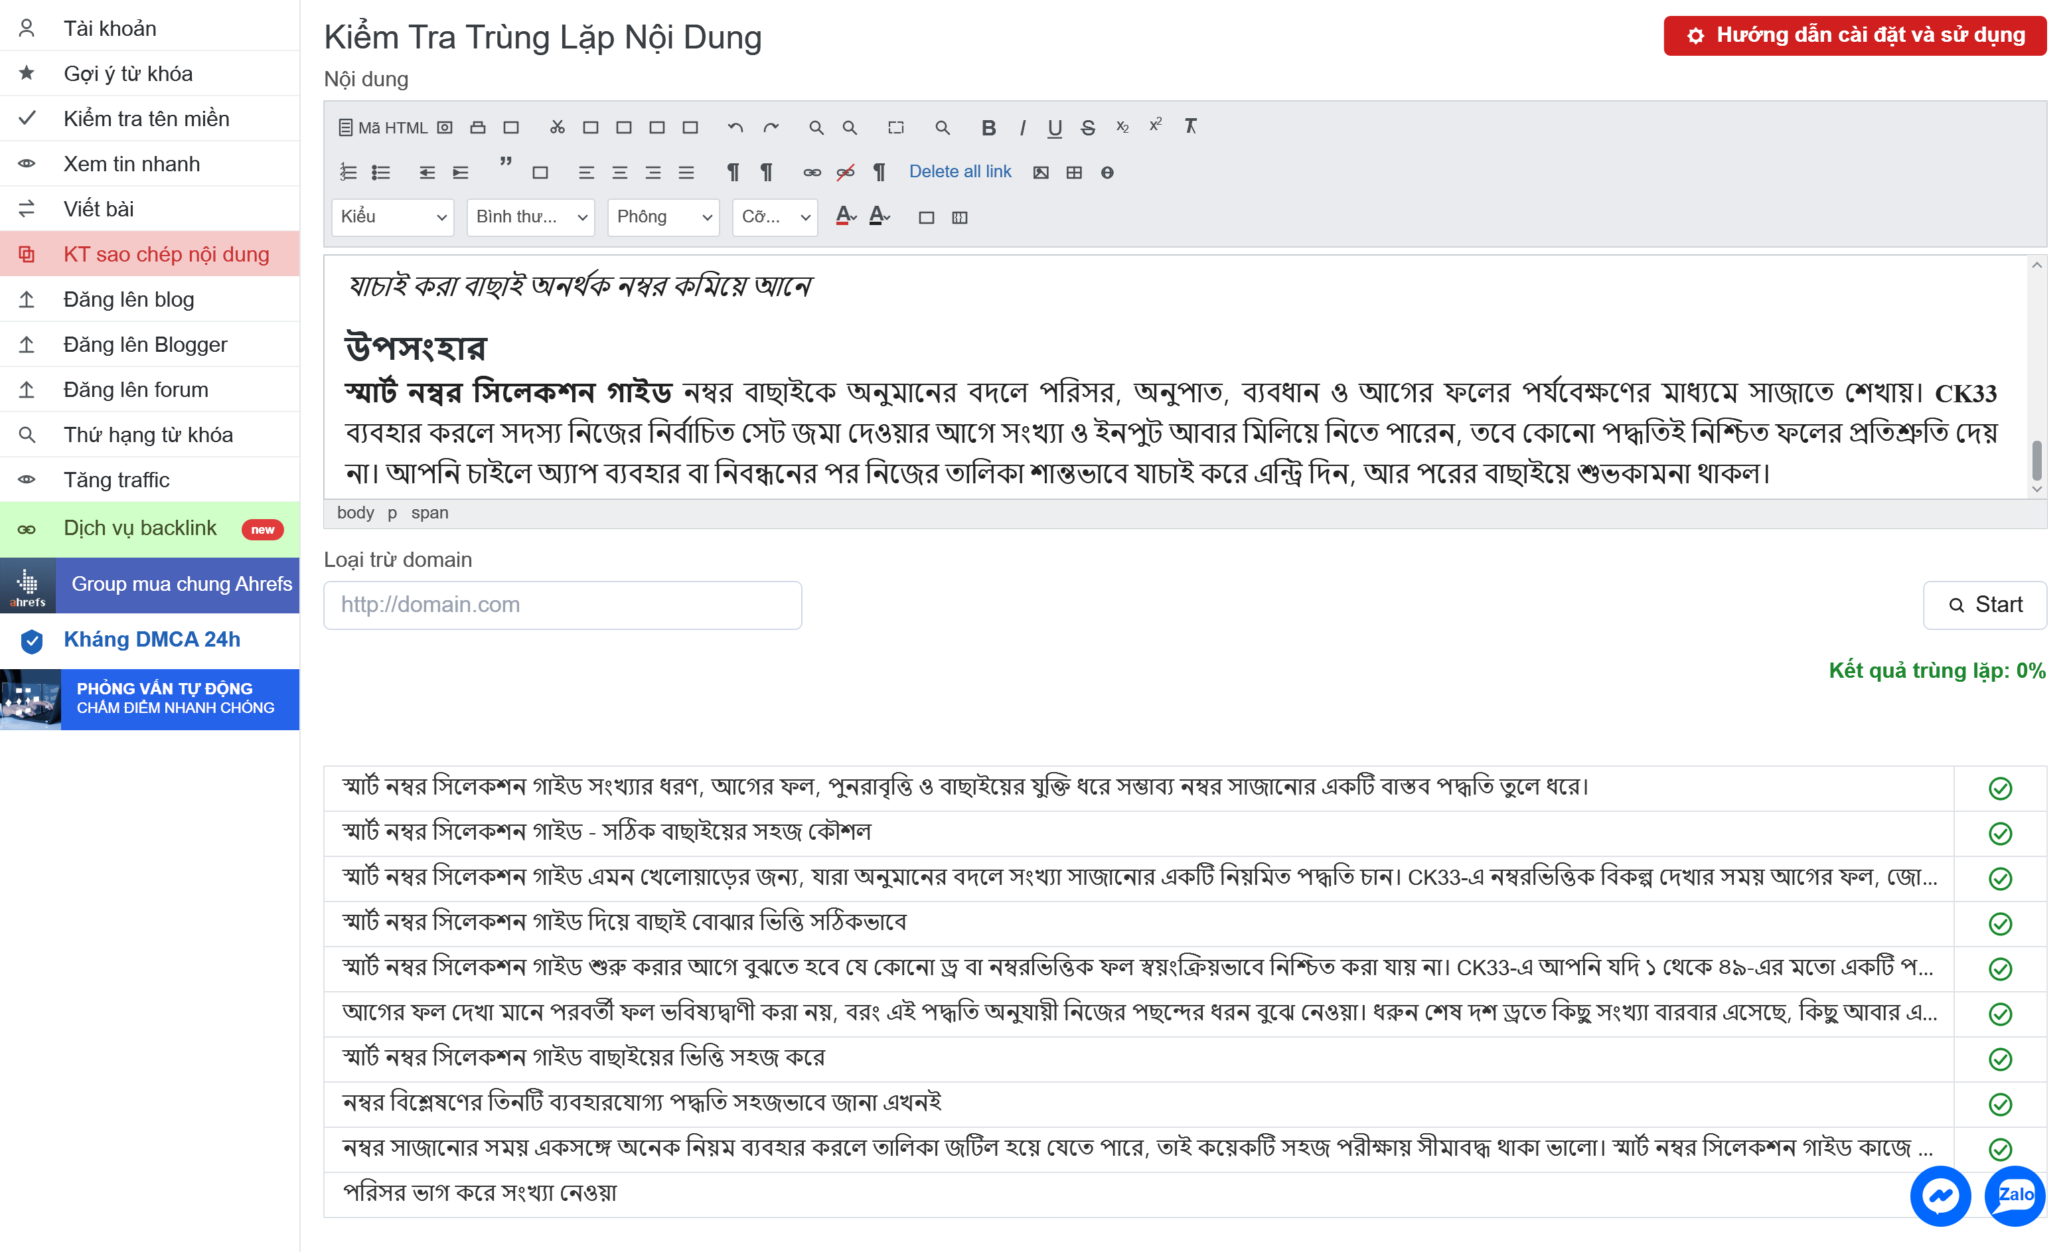The image size is (2071, 1252).
Task: Open the Bình thư... format dropdown
Action: tap(530, 217)
